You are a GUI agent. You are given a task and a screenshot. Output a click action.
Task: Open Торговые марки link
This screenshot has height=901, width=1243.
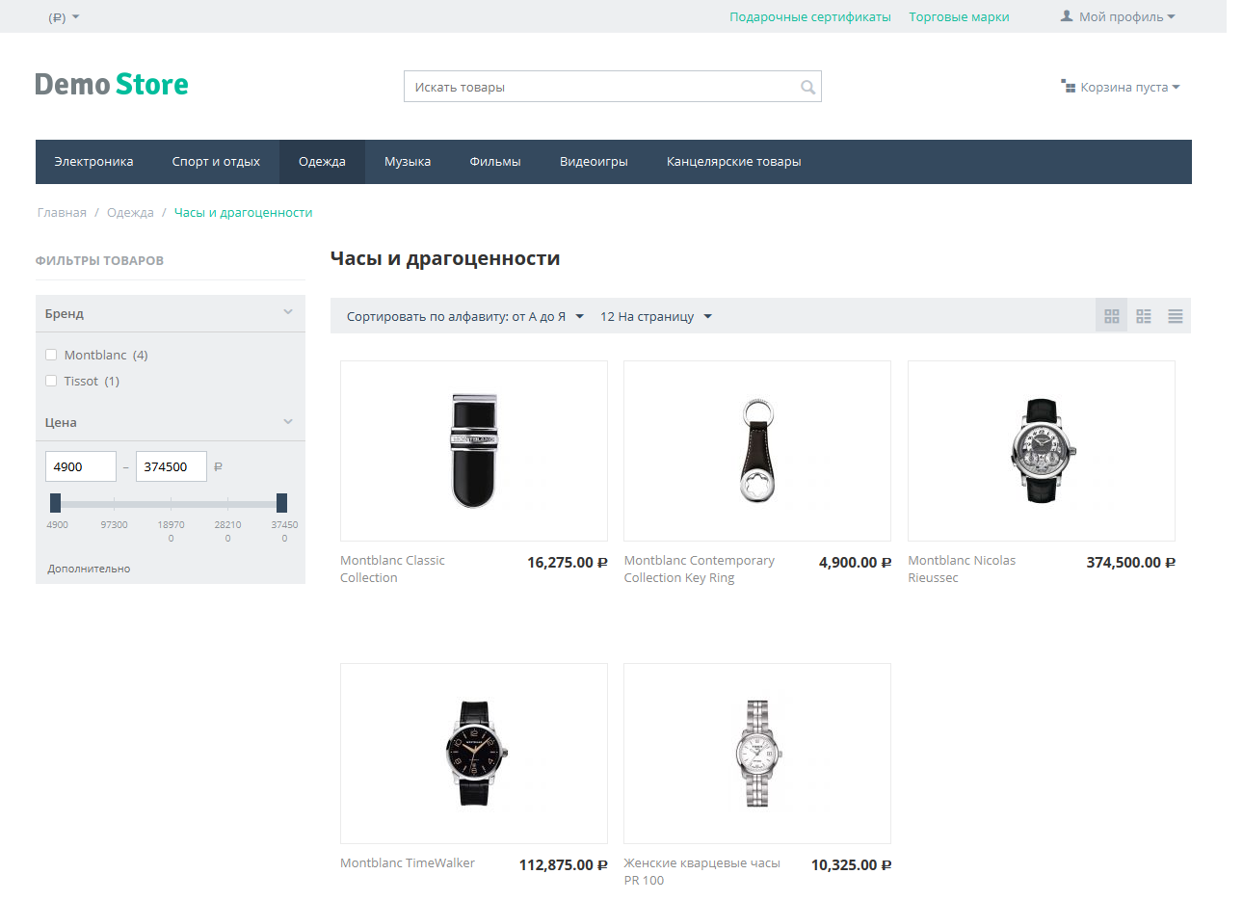pyautogui.click(x=959, y=17)
